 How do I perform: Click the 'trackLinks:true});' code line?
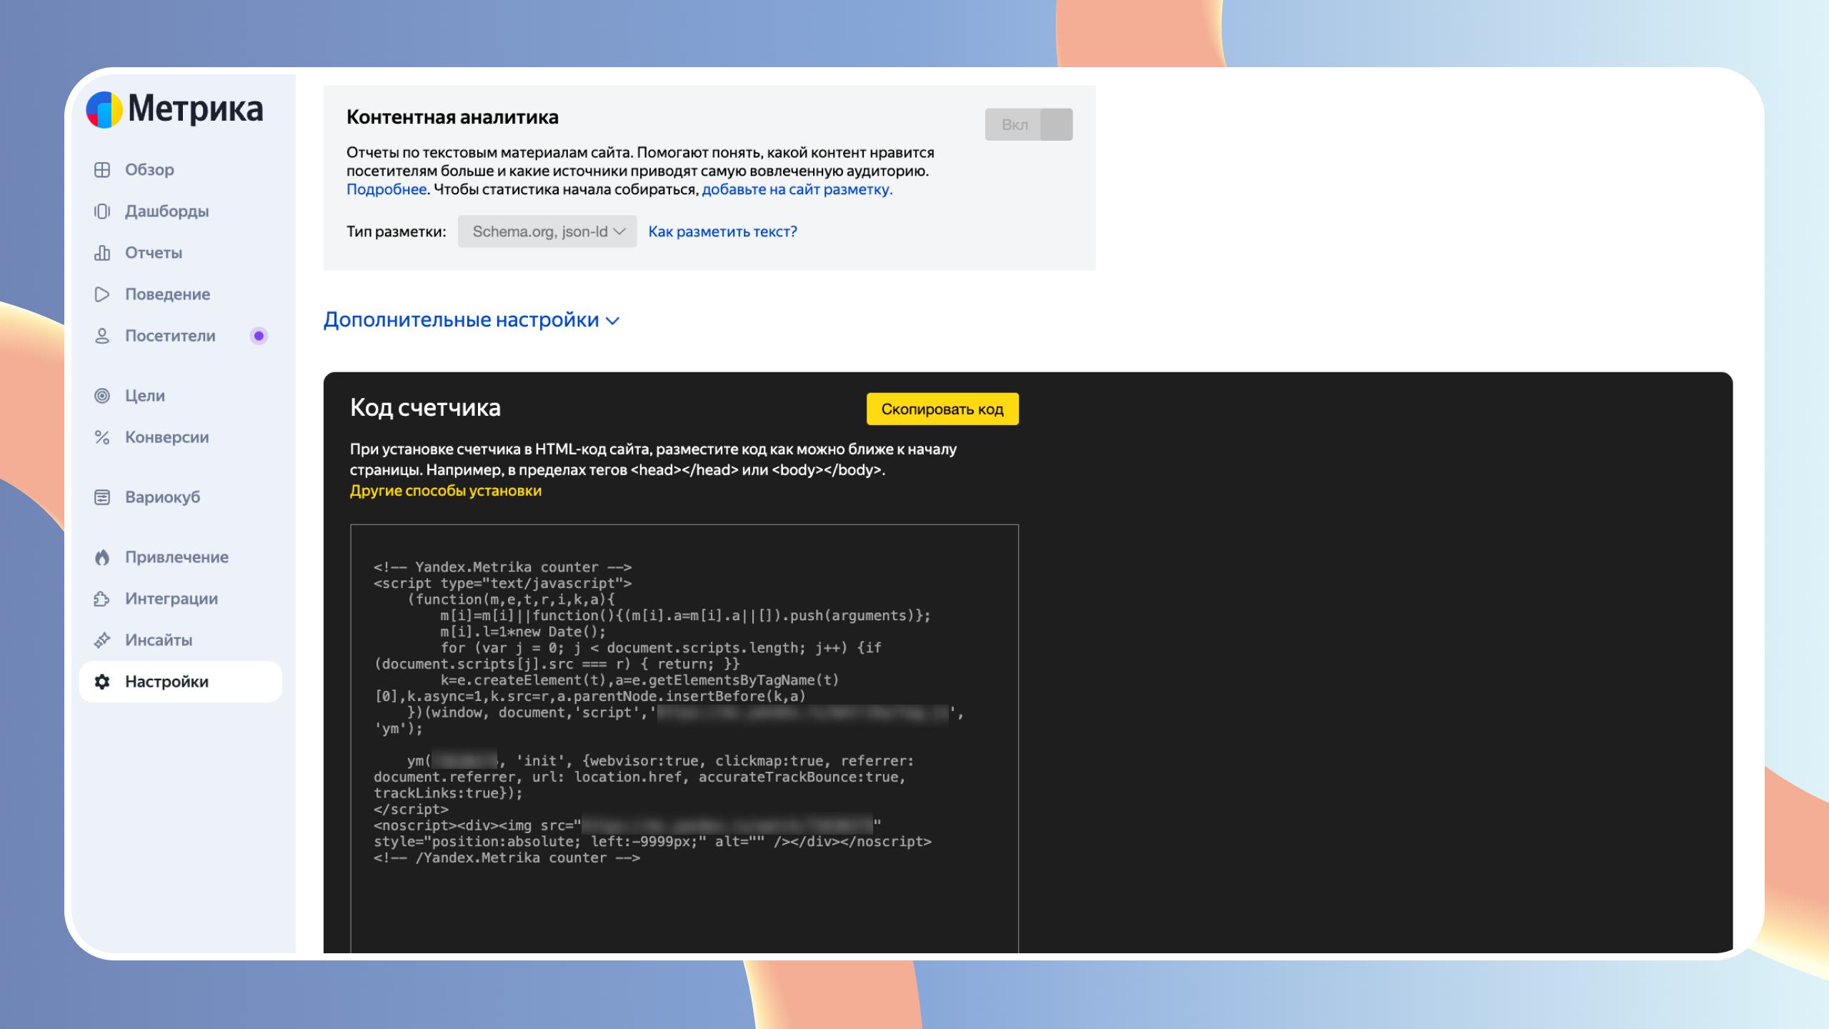tap(448, 793)
